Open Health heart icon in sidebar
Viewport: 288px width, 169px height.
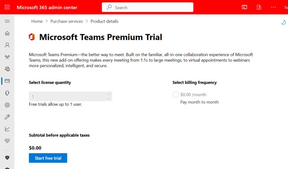7,141
